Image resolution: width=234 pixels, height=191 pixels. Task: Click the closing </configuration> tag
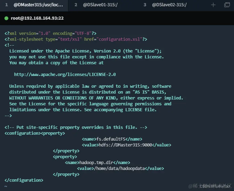point(24,180)
